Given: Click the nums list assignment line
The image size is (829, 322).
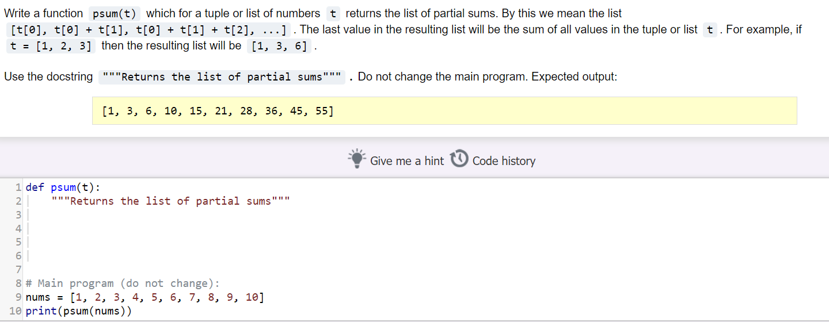Looking at the screenshot, I should coord(145,297).
